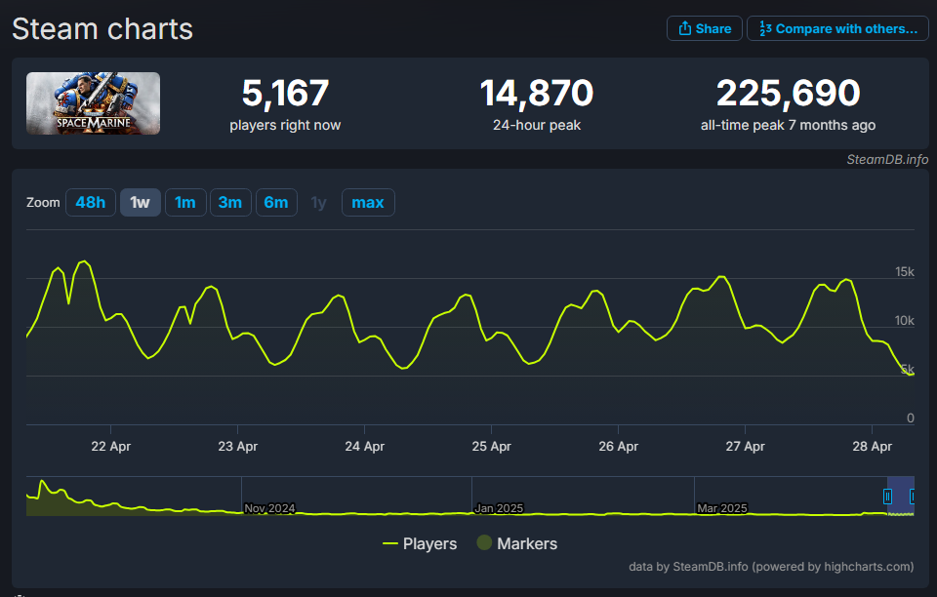Click Nov 2024 in the navigator
The width and height of the screenshot is (937, 597).
pos(269,508)
